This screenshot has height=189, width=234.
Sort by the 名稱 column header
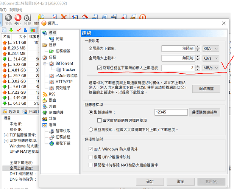[6, 37]
